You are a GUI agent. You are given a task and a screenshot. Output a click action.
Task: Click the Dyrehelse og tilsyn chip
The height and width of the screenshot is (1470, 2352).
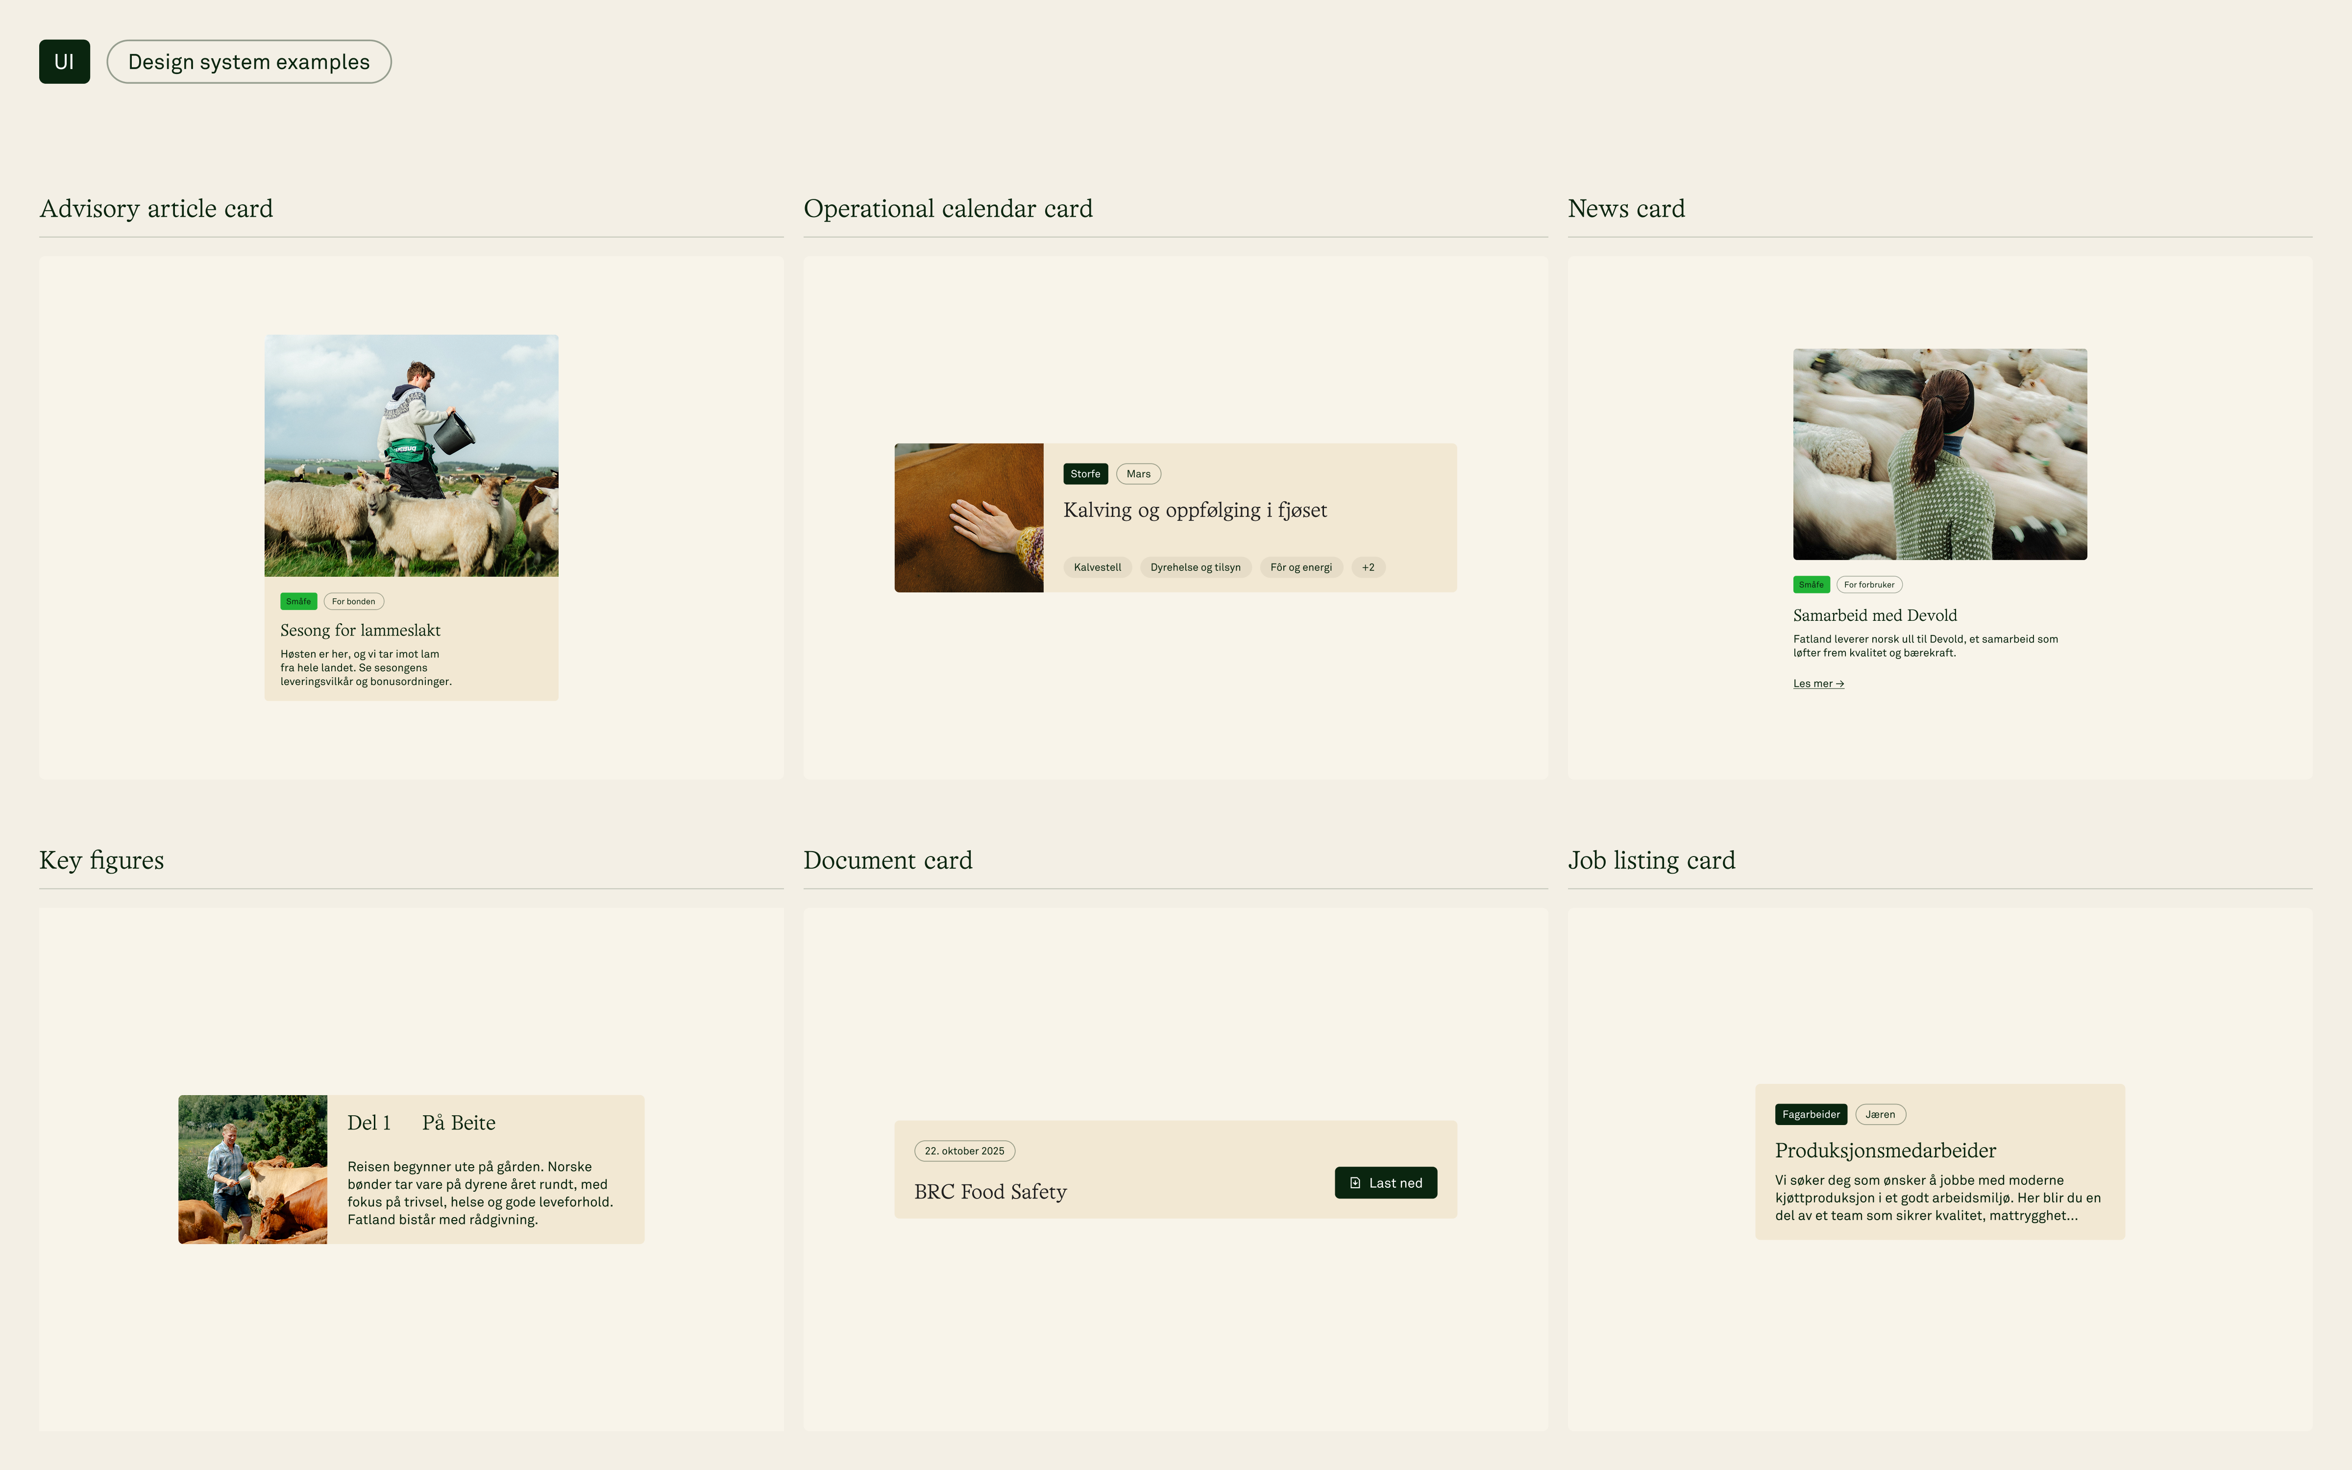[x=1195, y=568]
